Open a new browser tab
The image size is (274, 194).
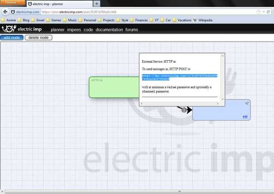97,4
